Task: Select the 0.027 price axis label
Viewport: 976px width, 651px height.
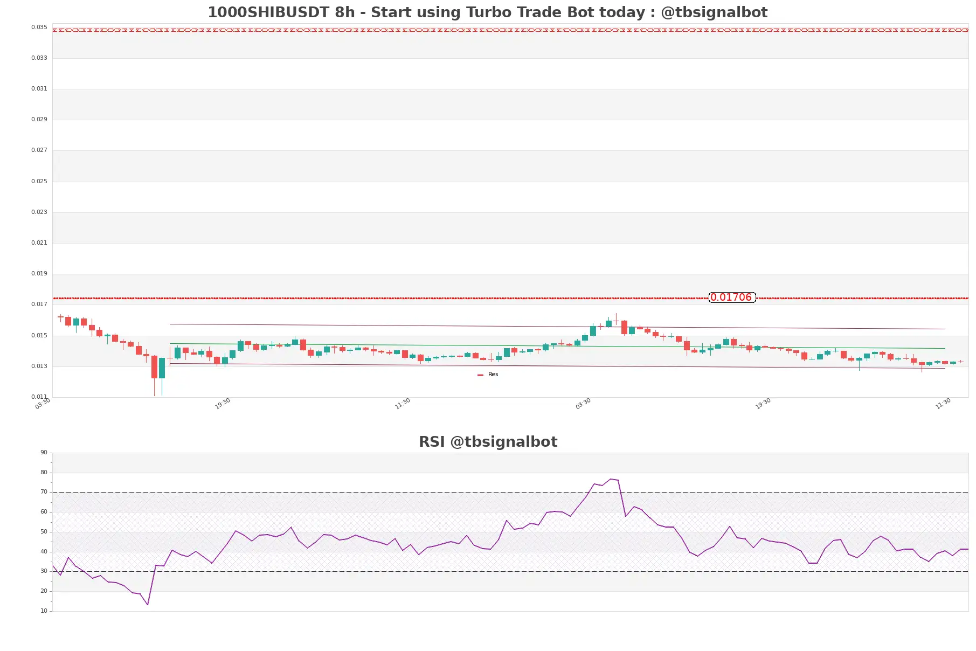Action: point(39,150)
